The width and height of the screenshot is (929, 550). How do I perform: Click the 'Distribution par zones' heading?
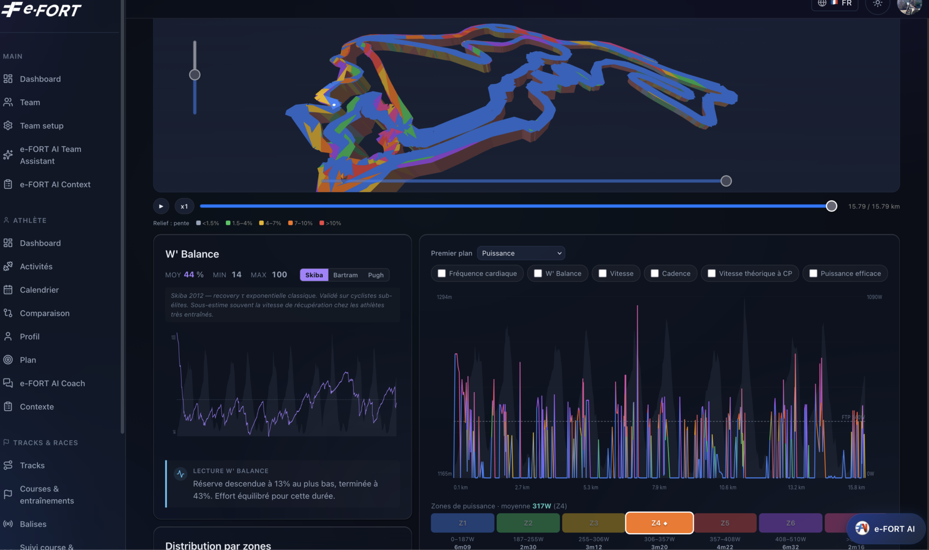pyautogui.click(x=218, y=545)
